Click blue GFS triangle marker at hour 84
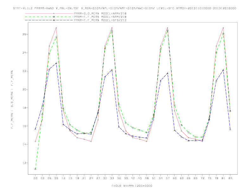 [230, 130]
